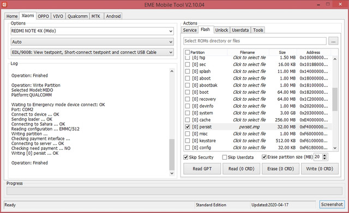Open the Qualcomm tab
349x213 pixels.
pos(77,16)
